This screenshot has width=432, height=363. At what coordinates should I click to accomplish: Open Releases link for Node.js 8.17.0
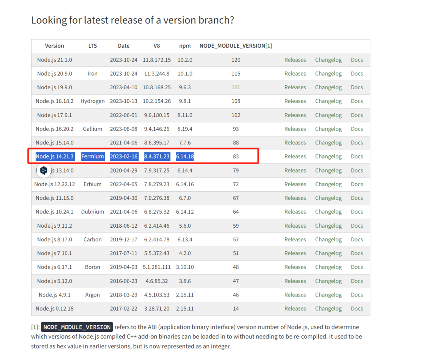(x=295, y=240)
